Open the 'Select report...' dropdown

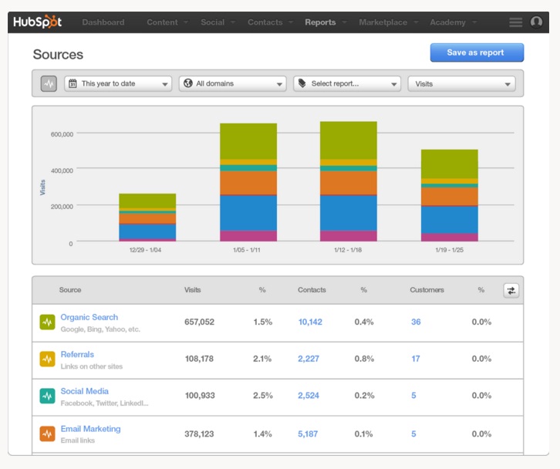click(x=347, y=83)
